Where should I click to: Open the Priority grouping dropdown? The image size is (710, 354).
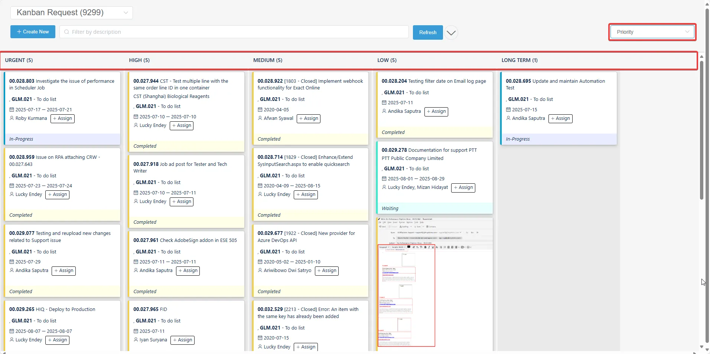(652, 32)
